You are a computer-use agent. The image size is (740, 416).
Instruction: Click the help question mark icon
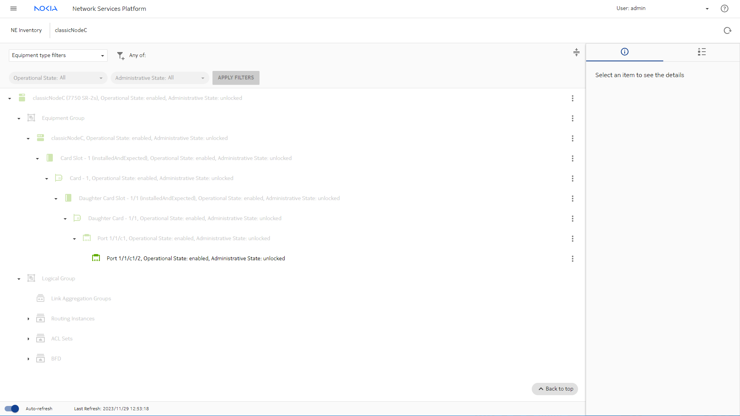click(724, 8)
